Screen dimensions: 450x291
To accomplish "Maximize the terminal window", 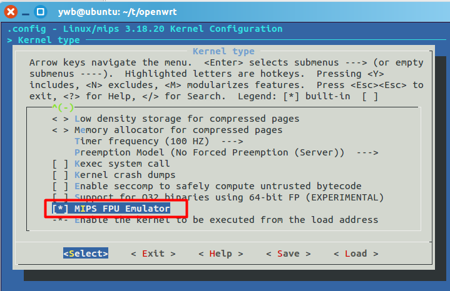I will pos(41,12).
